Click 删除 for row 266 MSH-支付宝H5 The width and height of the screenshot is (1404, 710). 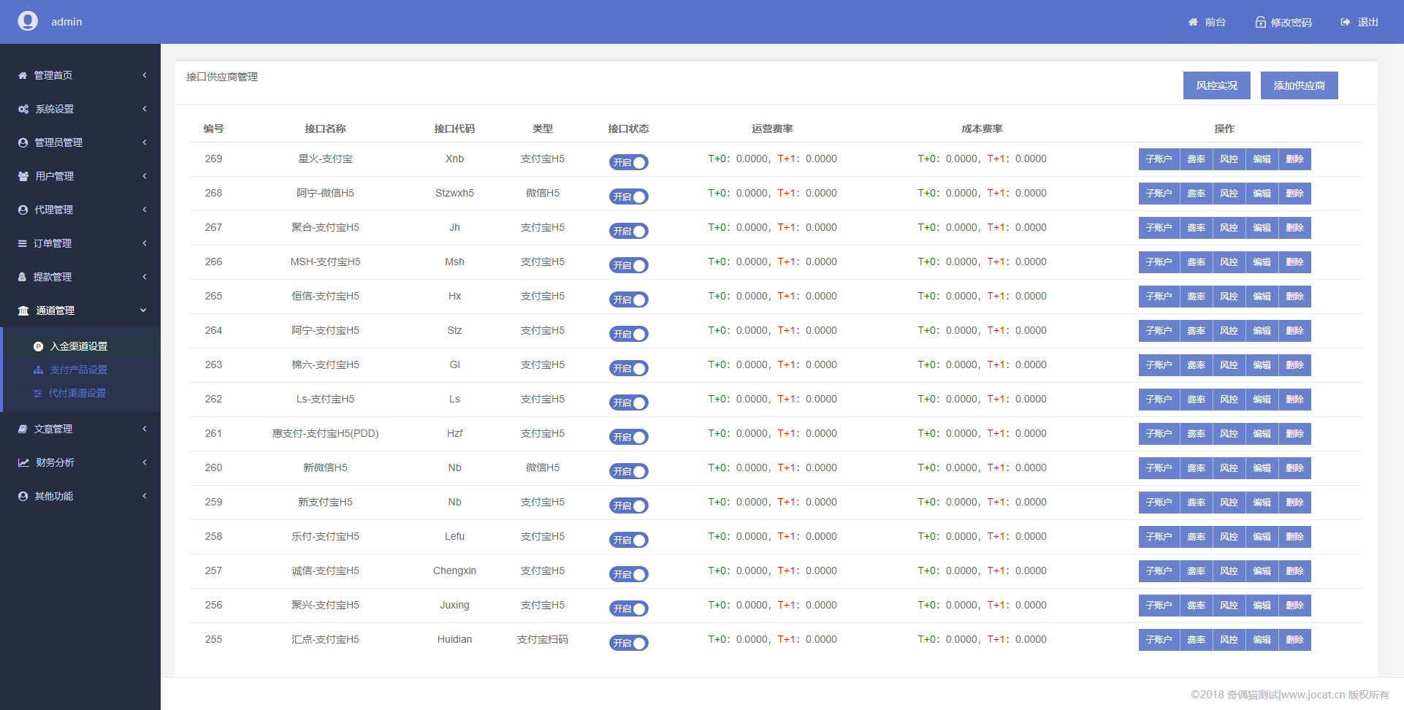pyautogui.click(x=1294, y=262)
